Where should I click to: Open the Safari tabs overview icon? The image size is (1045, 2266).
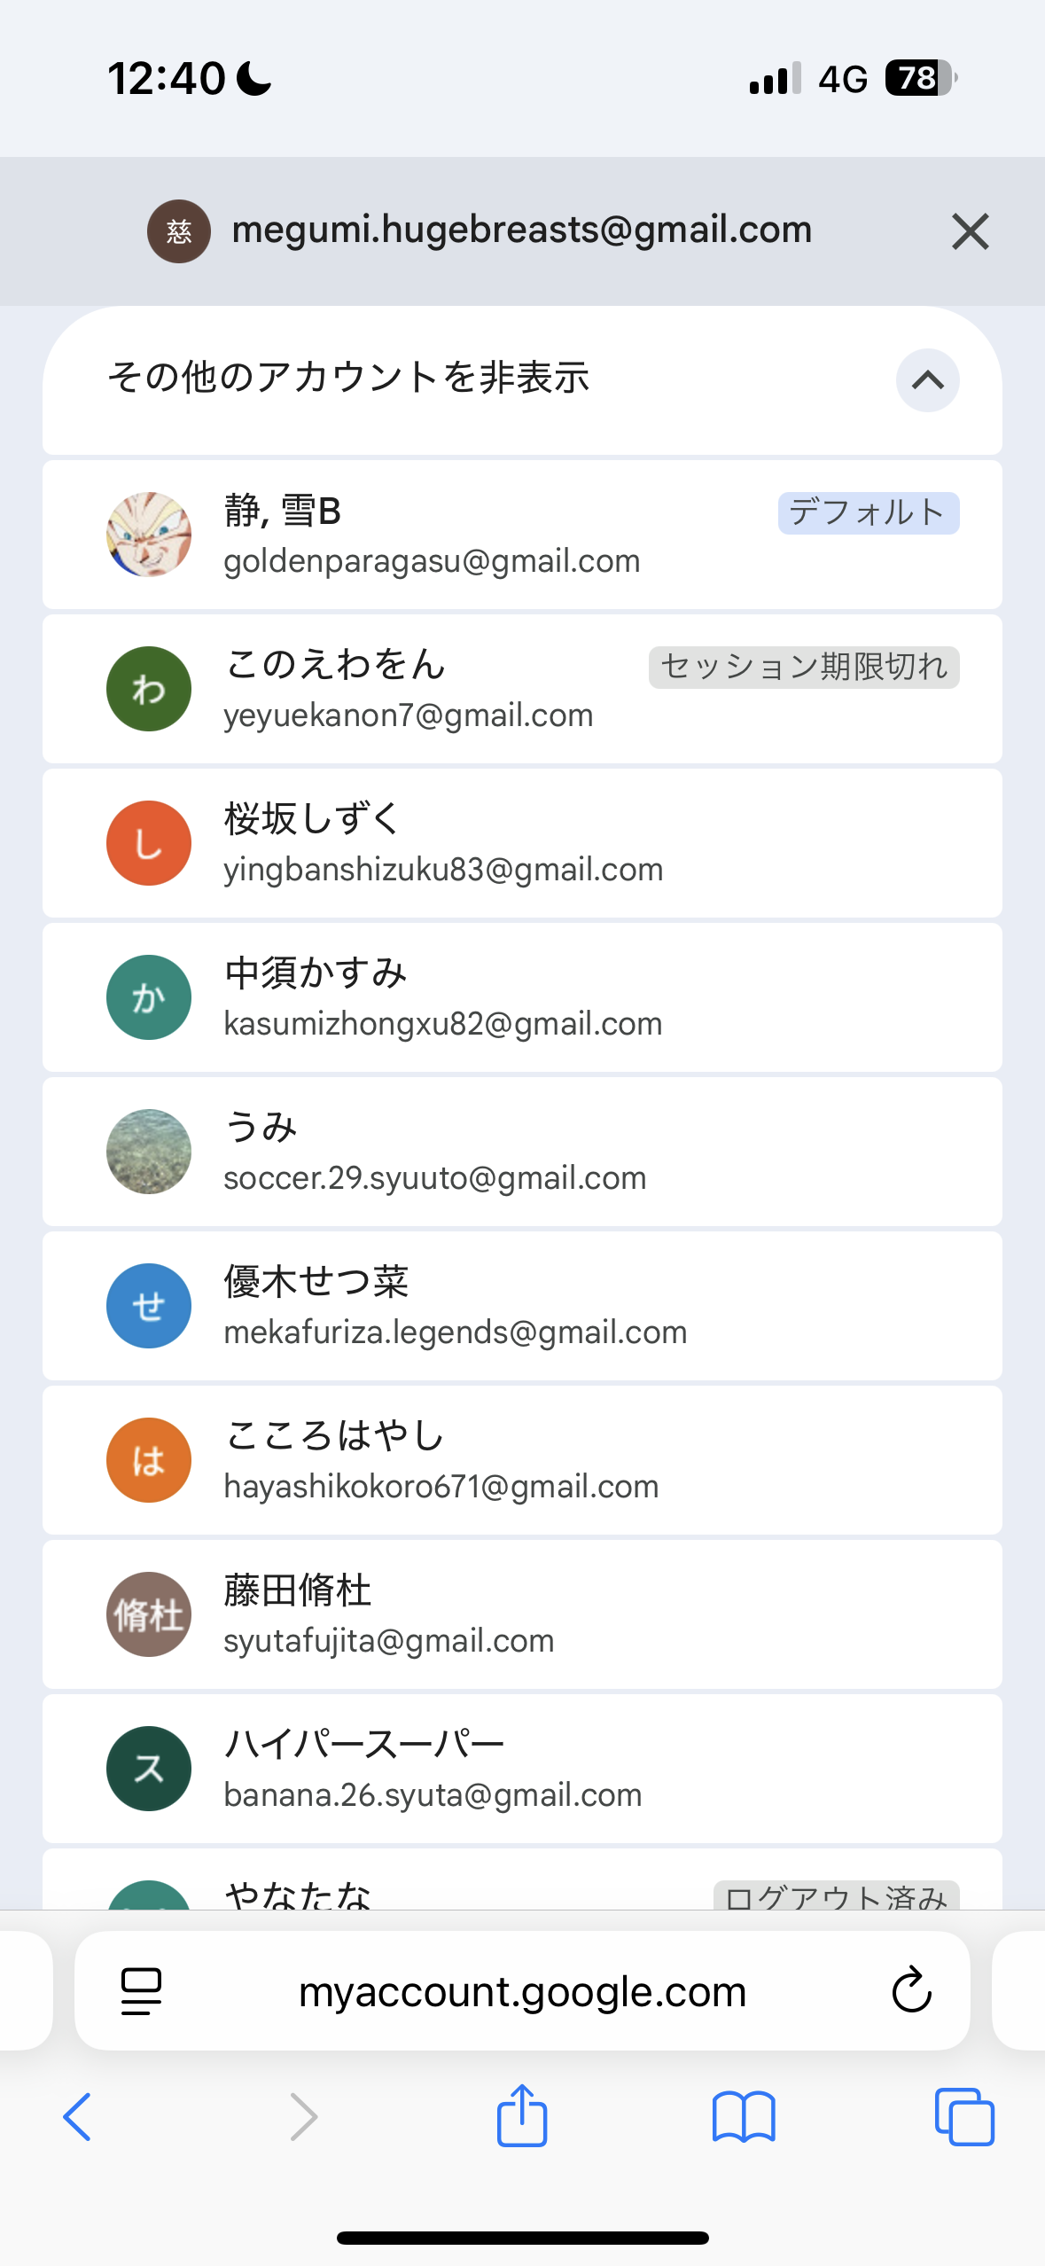point(964,2117)
